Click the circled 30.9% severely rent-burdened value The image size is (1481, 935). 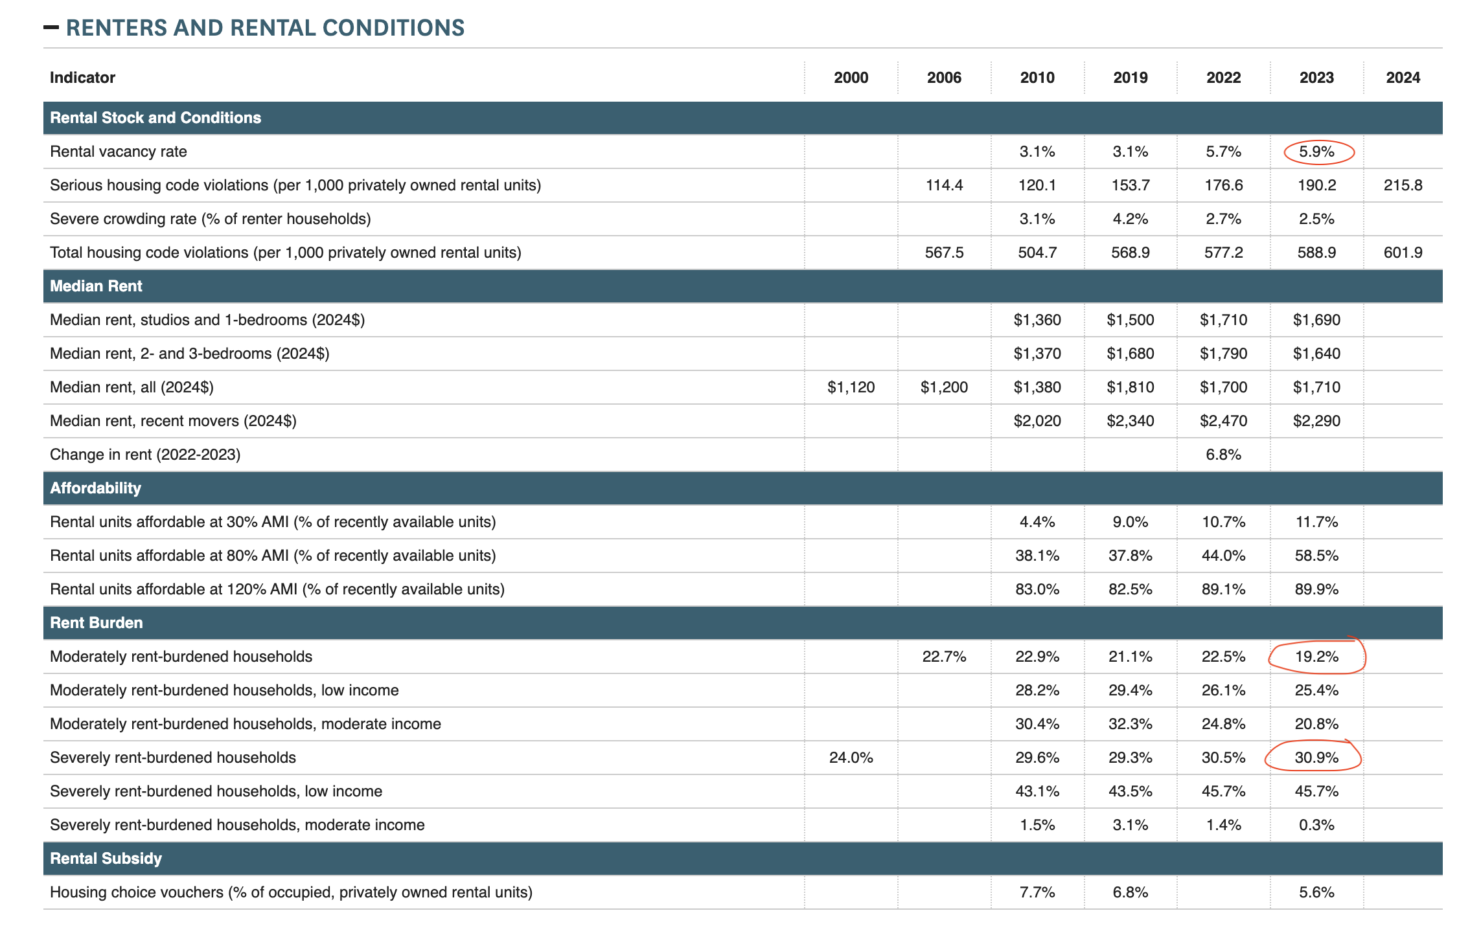1316,758
